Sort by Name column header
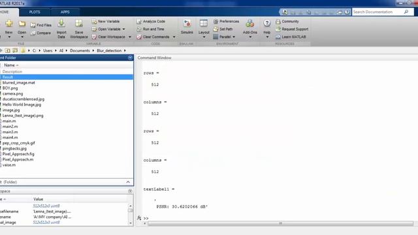Screen dimensions: 418x235 click(11, 65)
